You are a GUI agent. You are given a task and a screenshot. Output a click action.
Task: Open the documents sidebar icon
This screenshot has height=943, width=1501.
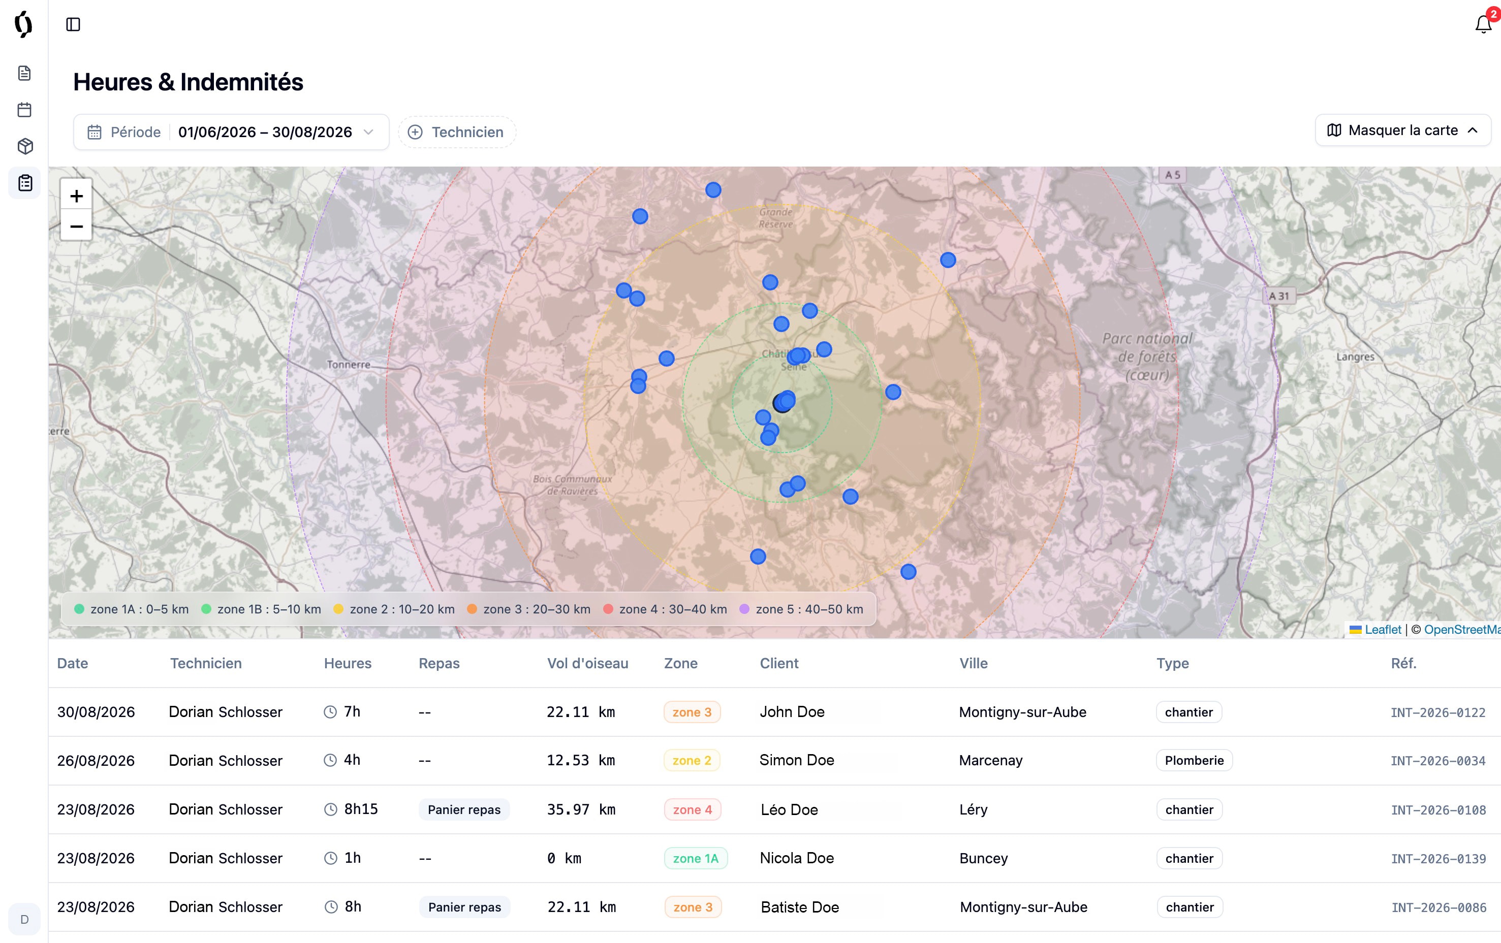click(x=24, y=73)
